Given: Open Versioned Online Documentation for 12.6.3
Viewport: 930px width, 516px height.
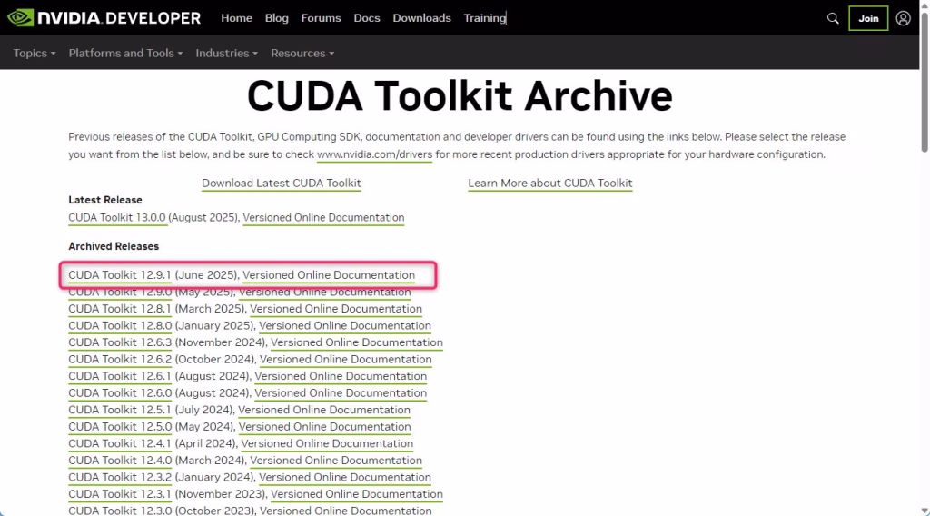Looking at the screenshot, I should pyautogui.click(x=356, y=342).
